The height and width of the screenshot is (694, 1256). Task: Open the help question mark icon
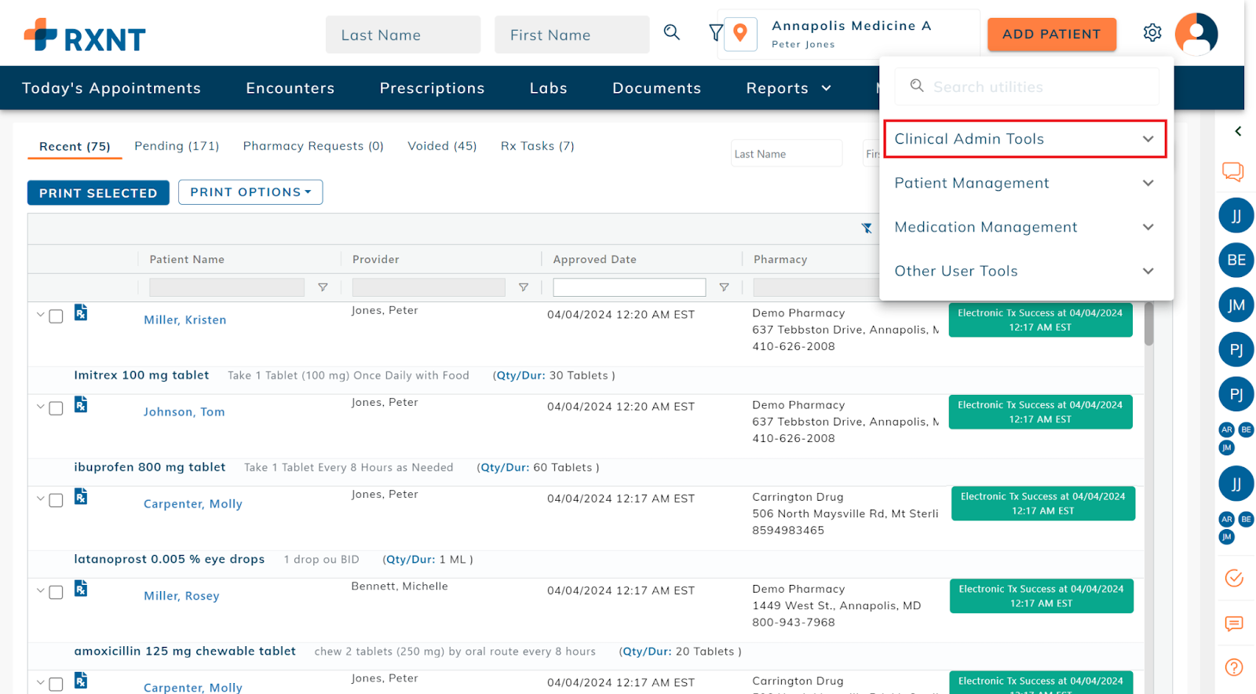pos(1234,667)
